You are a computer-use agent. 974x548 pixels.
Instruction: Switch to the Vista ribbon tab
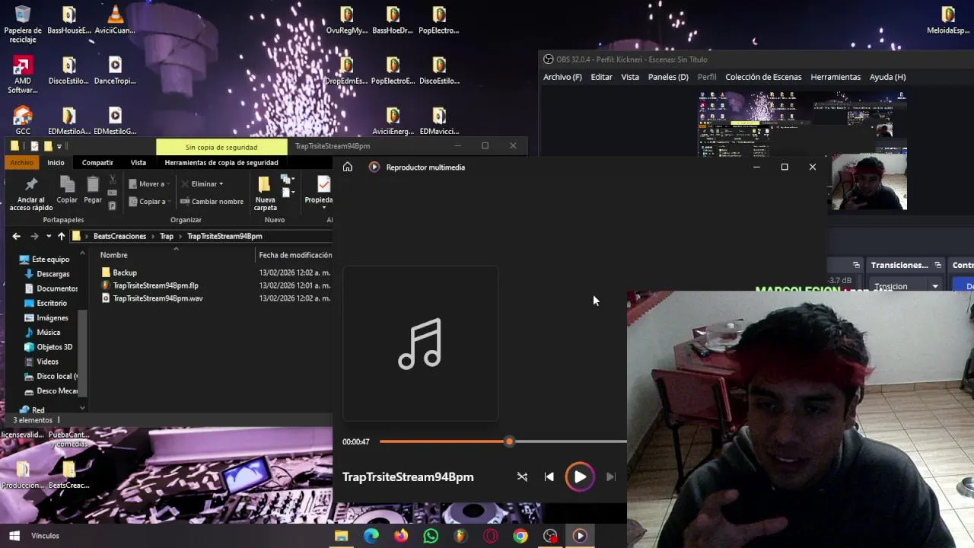coord(138,163)
